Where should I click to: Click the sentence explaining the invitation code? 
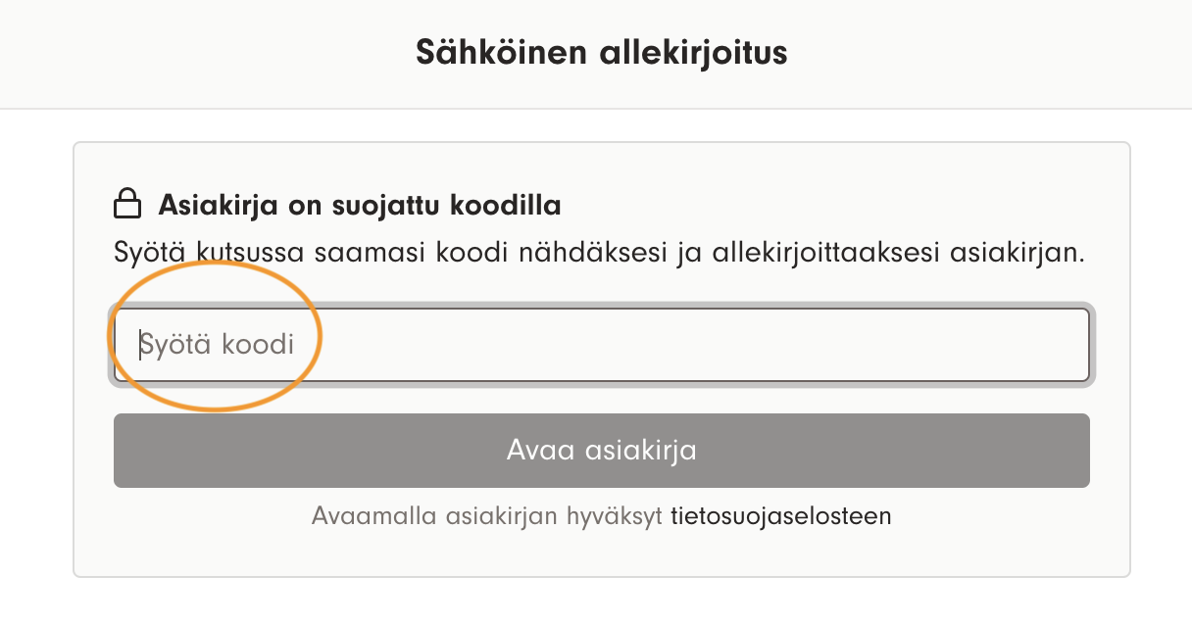click(600, 254)
